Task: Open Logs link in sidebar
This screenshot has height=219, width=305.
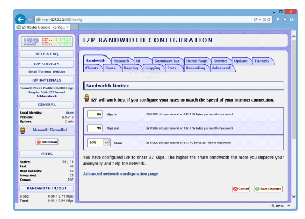Action: click(x=70, y=88)
